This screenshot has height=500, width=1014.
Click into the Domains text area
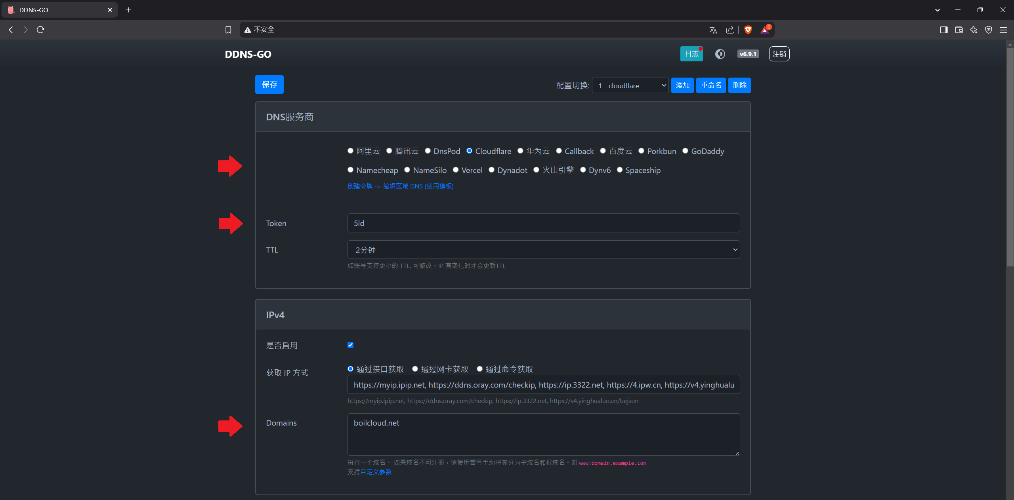pyautogui.click(x=544, y=435)
